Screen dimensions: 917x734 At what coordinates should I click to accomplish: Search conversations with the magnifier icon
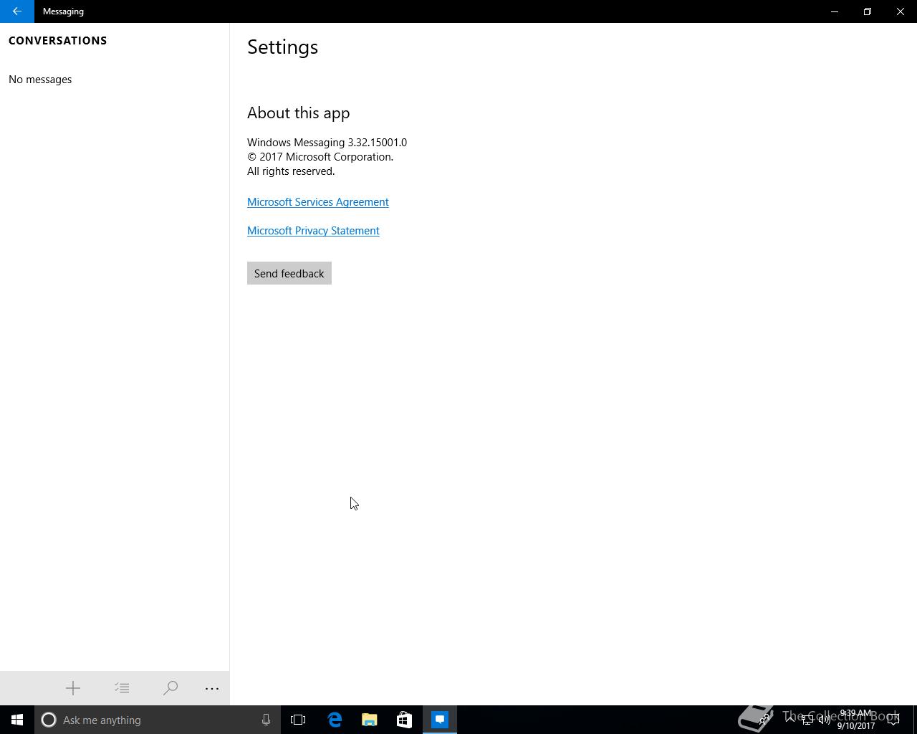pos(171,688)
